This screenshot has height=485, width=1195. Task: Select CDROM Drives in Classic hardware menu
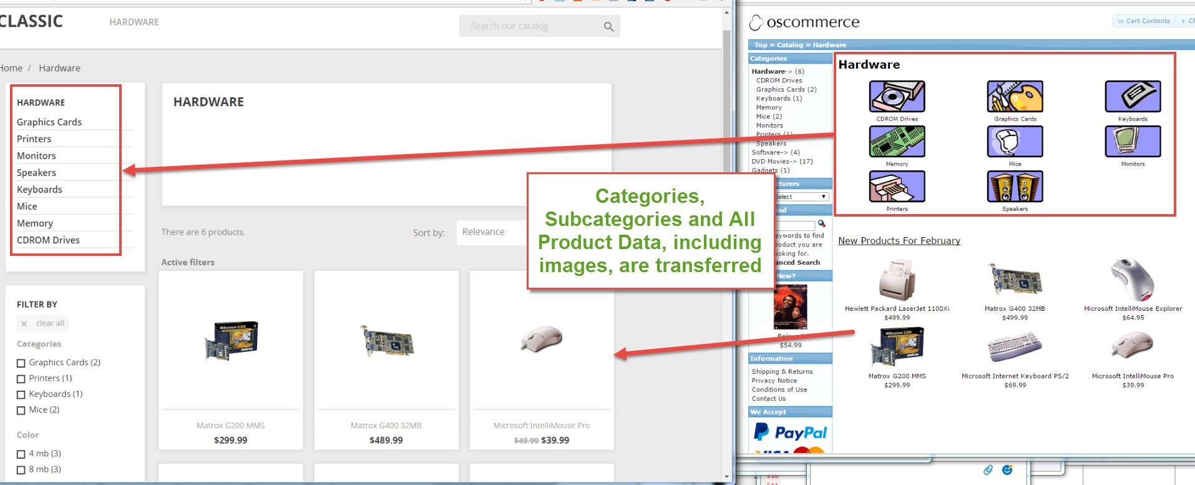pos(48,240)
